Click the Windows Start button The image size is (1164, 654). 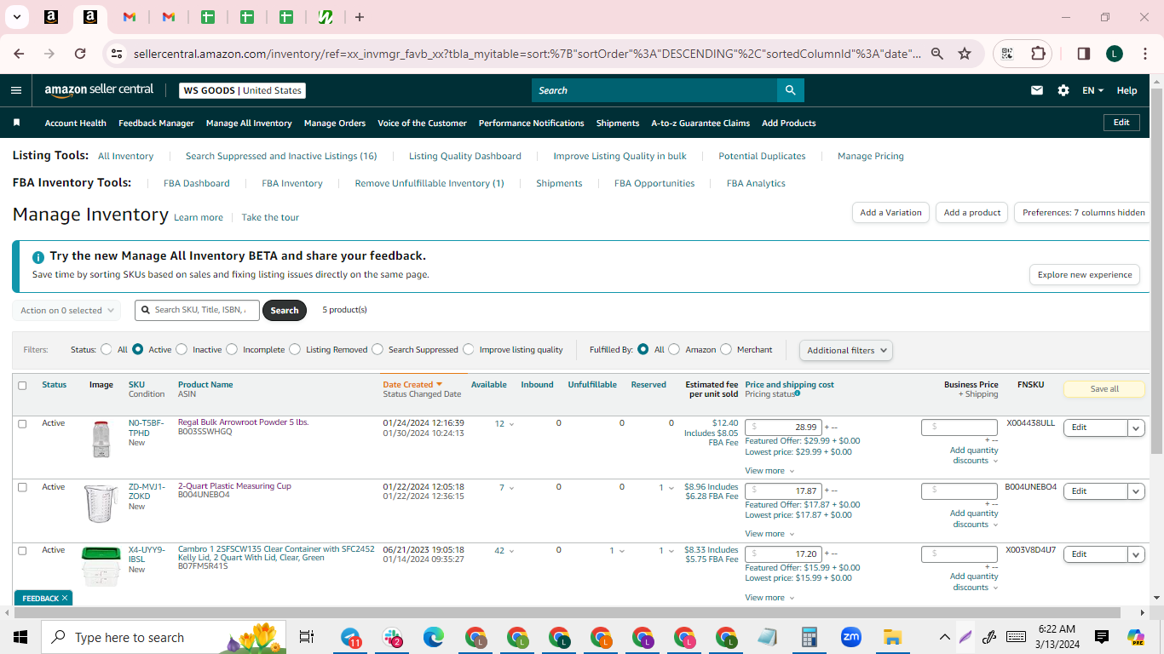click(20, 637)
